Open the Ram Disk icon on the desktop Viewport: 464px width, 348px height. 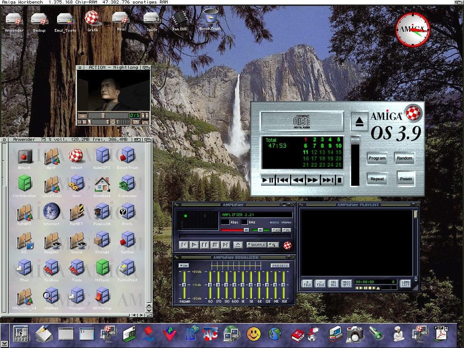[x=179, y=19]
